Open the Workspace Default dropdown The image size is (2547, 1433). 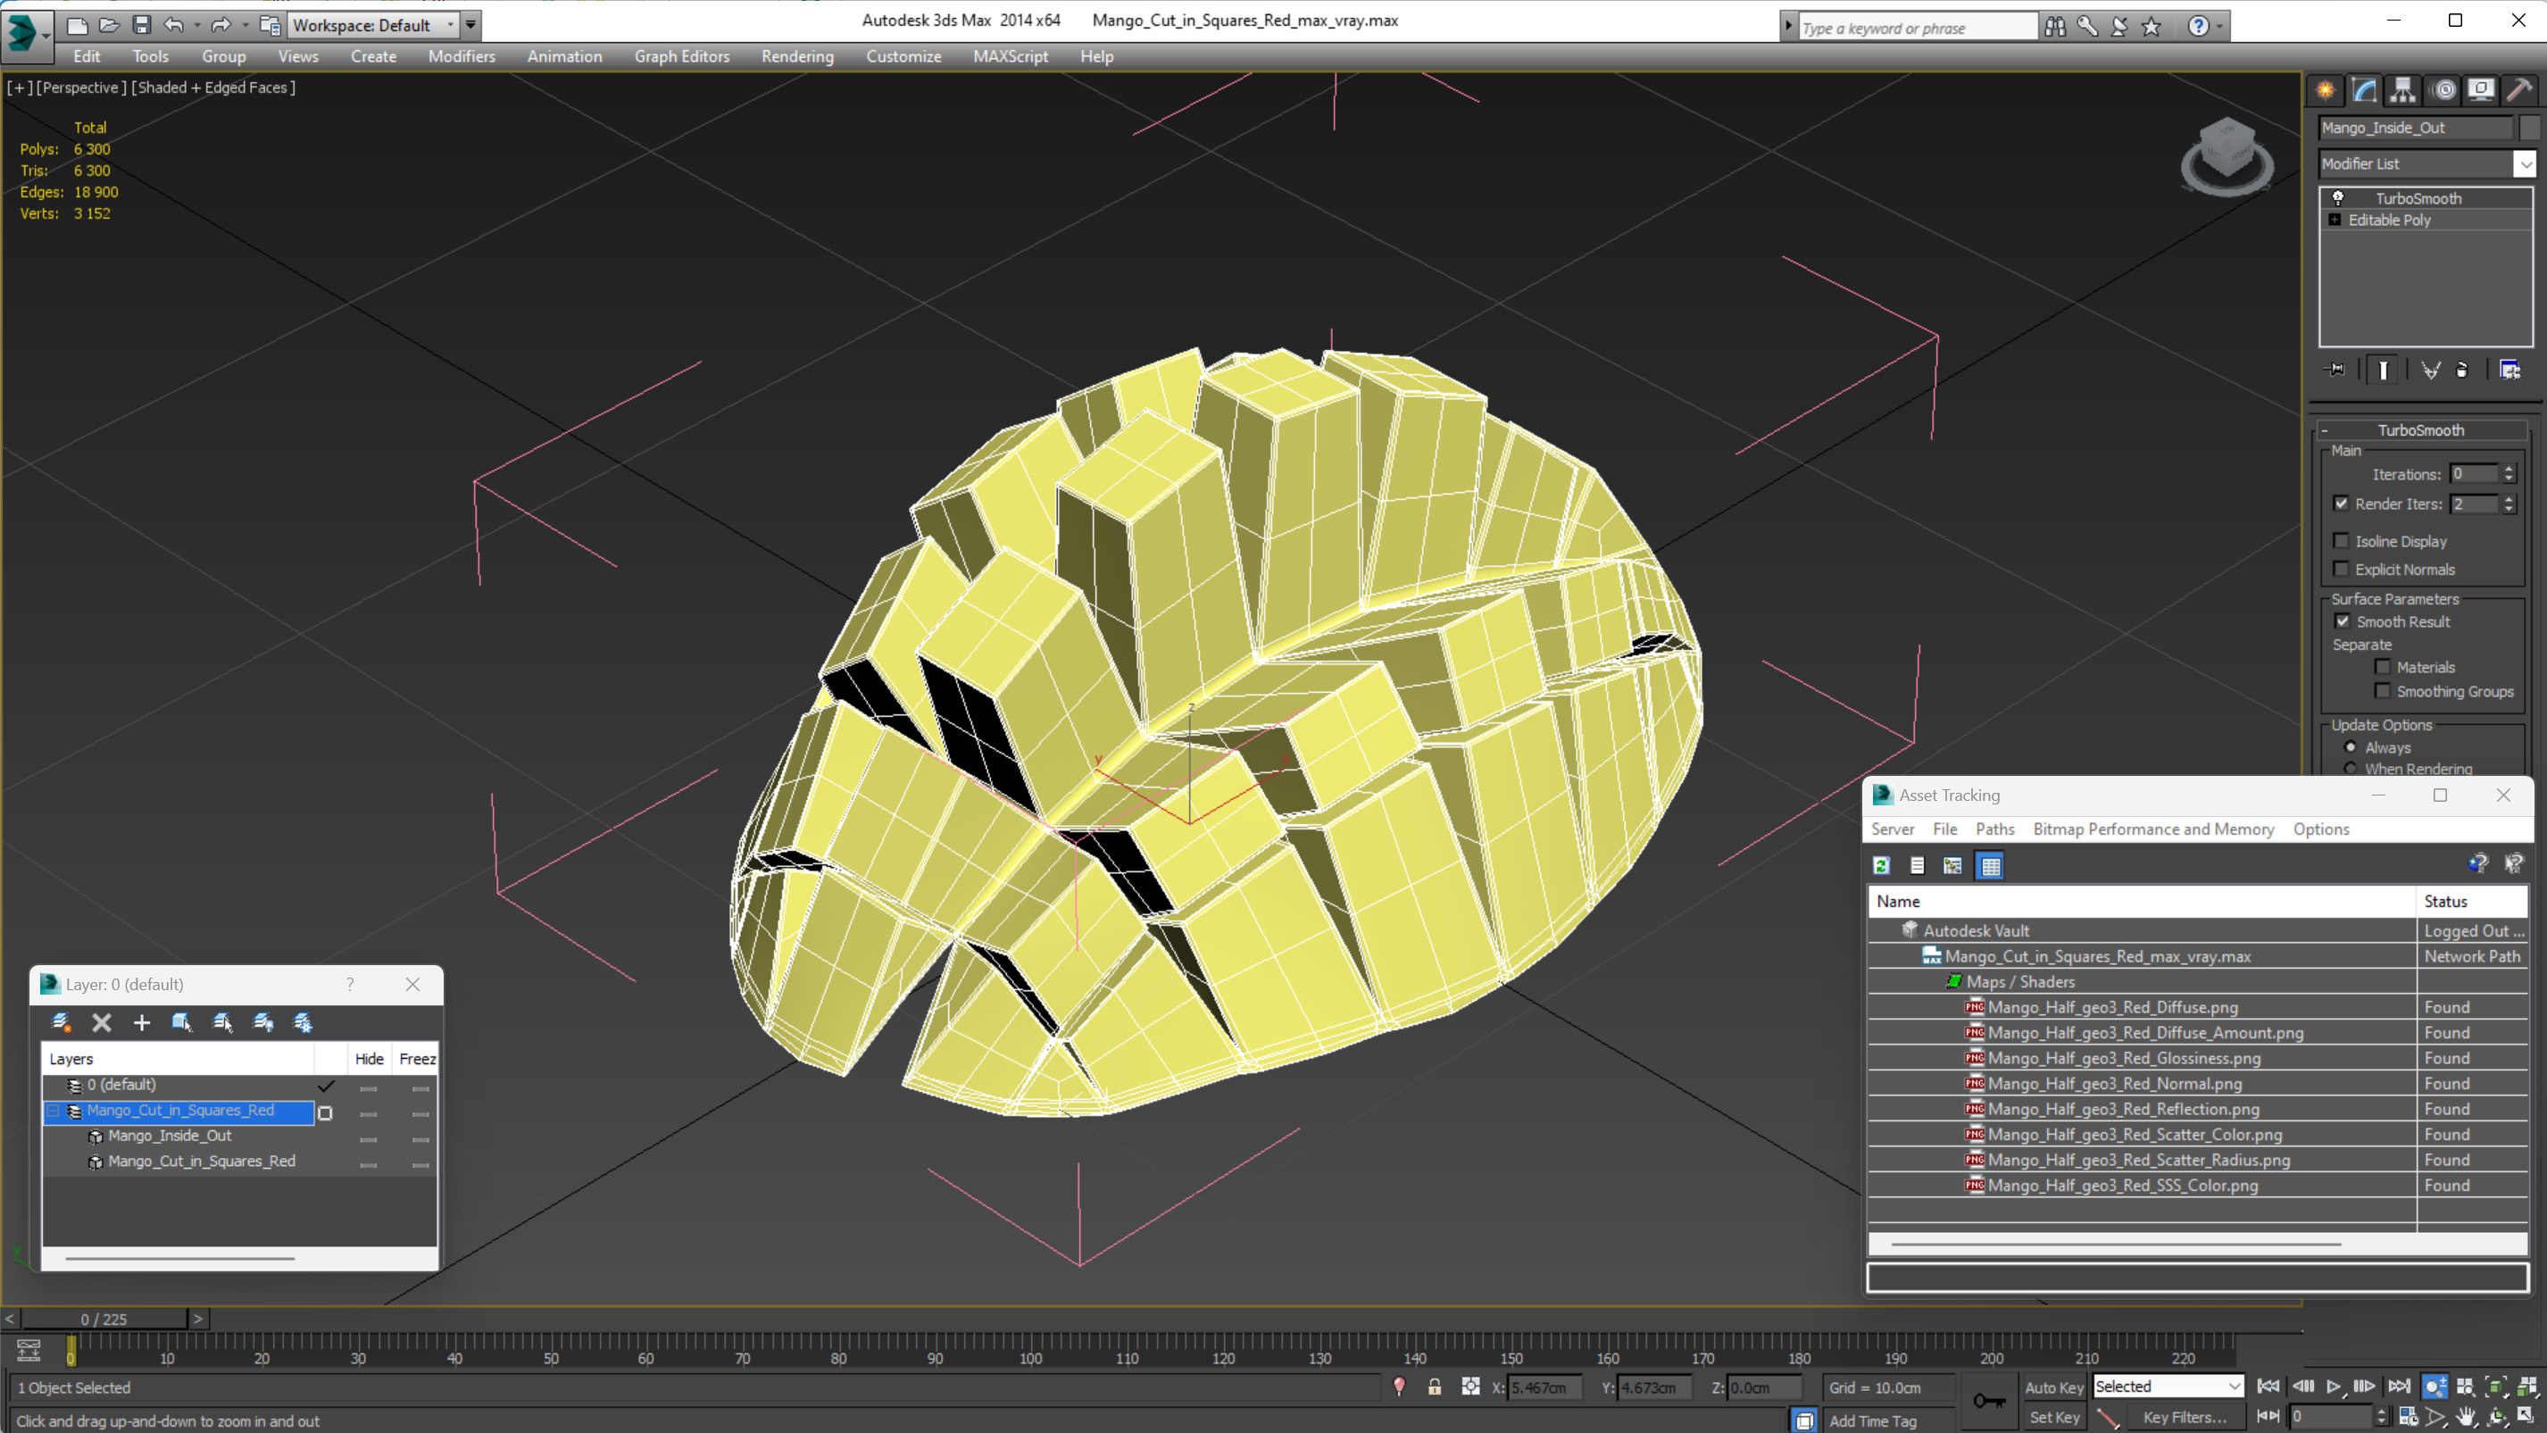[451, 25]
